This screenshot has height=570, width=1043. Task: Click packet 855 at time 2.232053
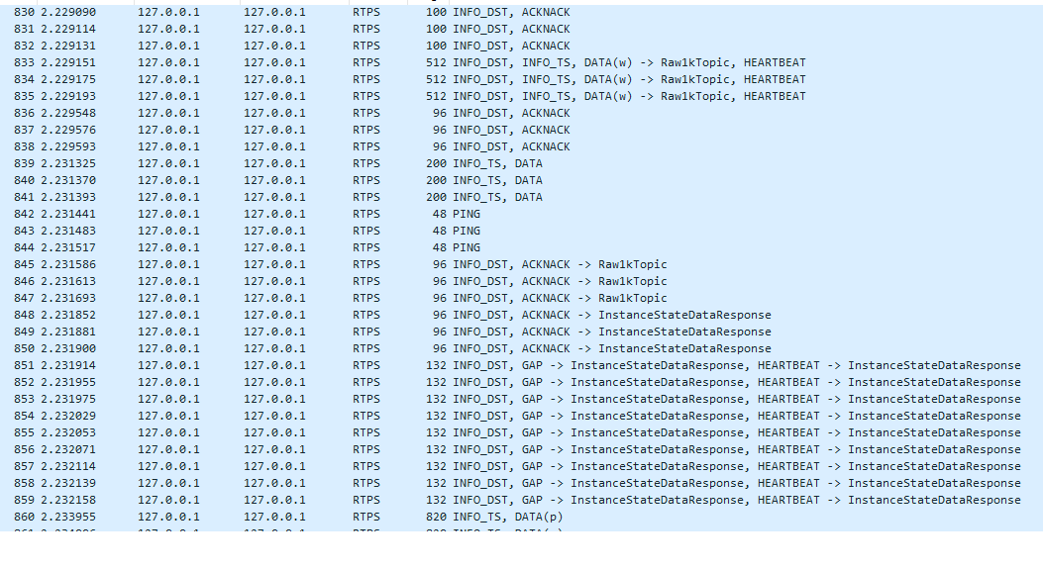pos(521,433)
